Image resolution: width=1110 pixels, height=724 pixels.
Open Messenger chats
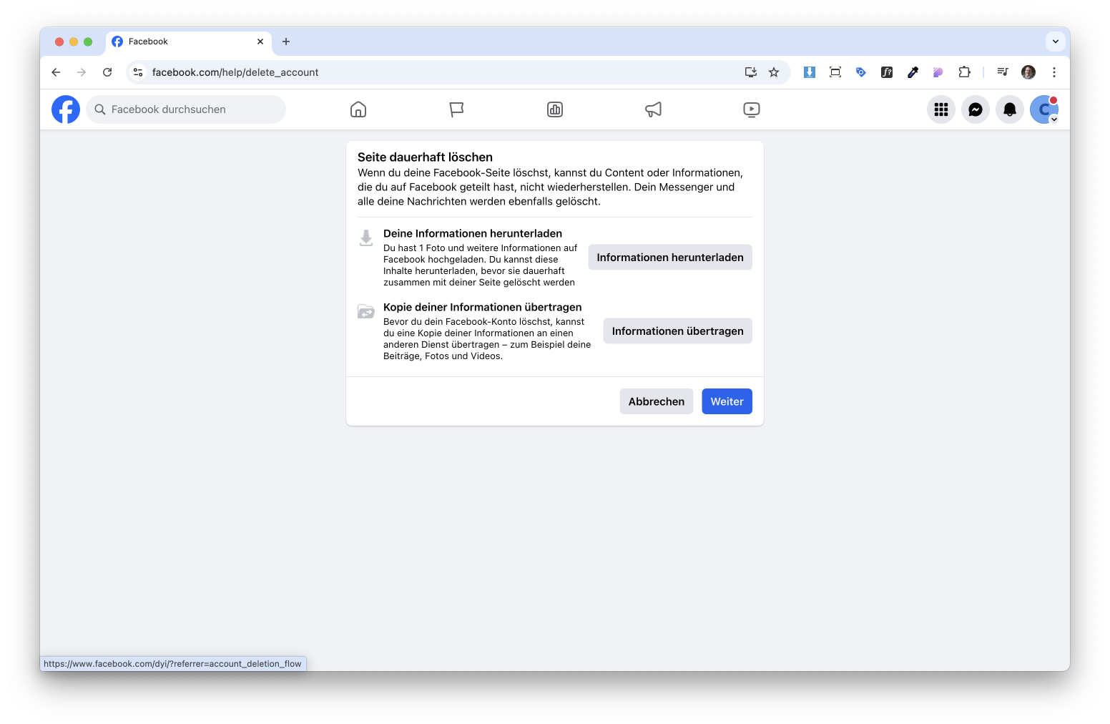click(x=975, y=109)
